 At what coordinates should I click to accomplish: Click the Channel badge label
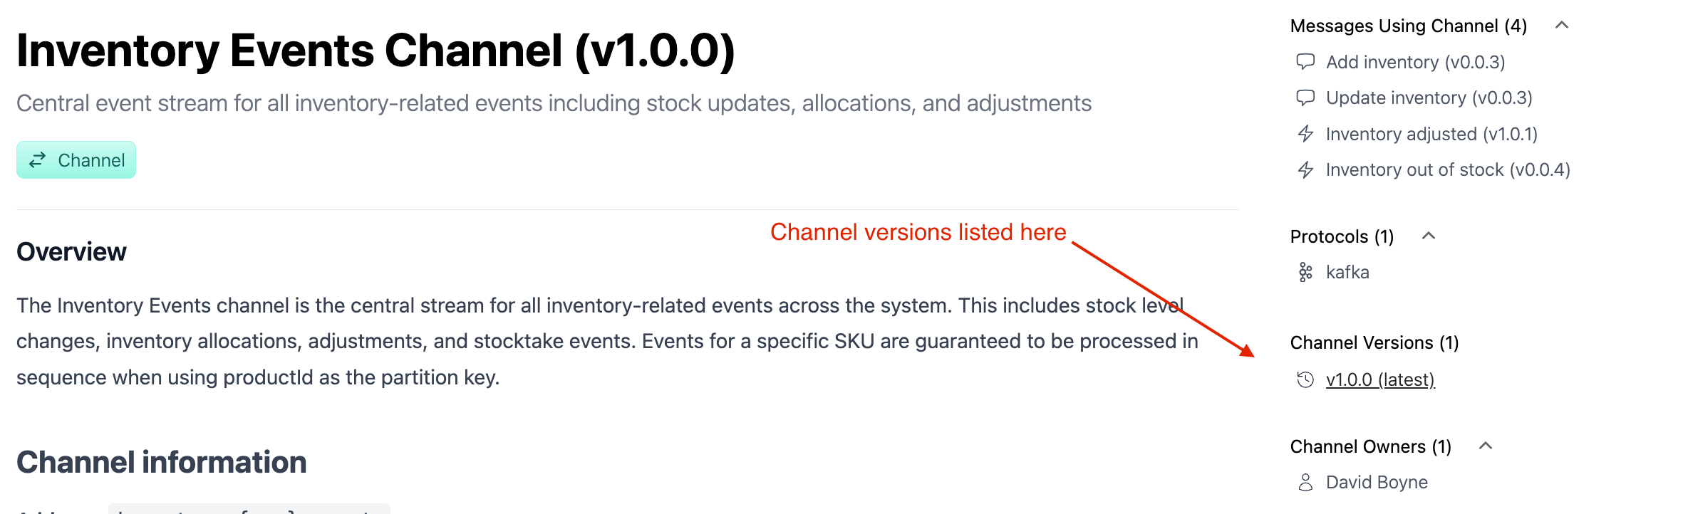click(91, 160)
